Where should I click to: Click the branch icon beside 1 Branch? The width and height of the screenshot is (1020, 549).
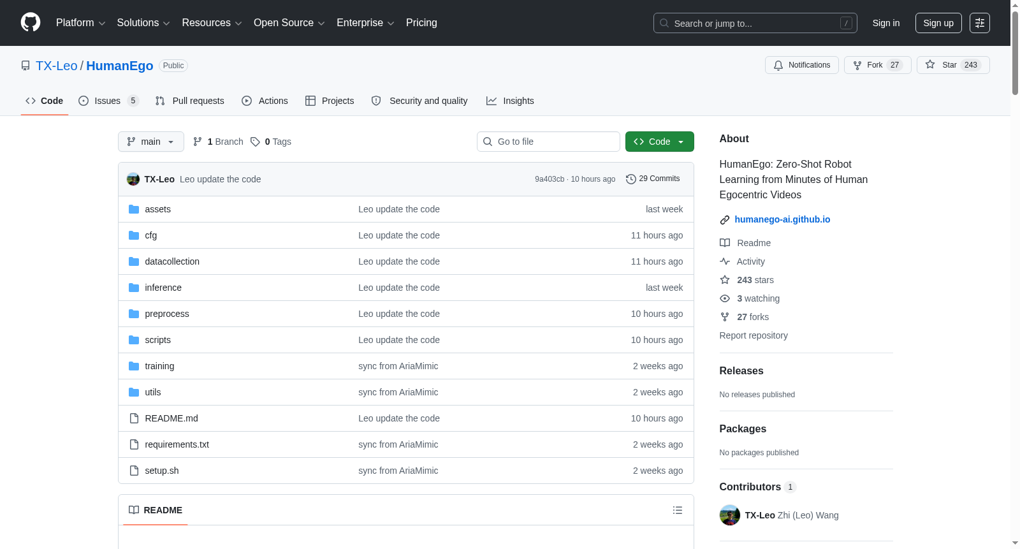pos(198,142)
